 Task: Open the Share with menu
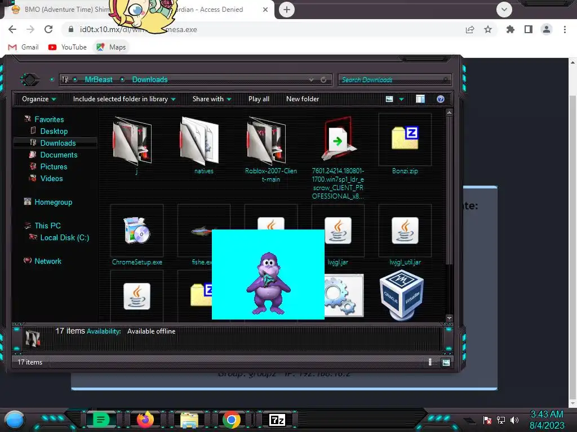[212, 99]
